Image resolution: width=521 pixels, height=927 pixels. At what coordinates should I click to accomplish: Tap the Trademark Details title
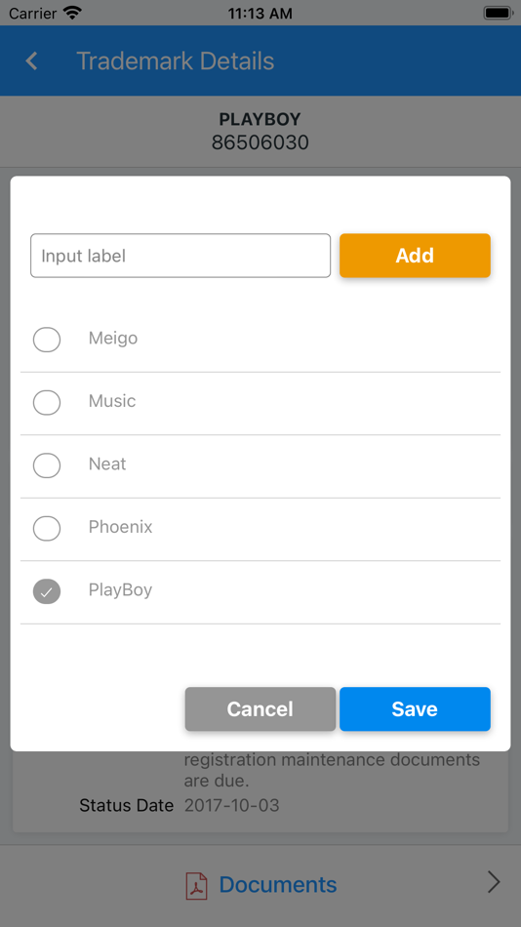tap(175, 60)
